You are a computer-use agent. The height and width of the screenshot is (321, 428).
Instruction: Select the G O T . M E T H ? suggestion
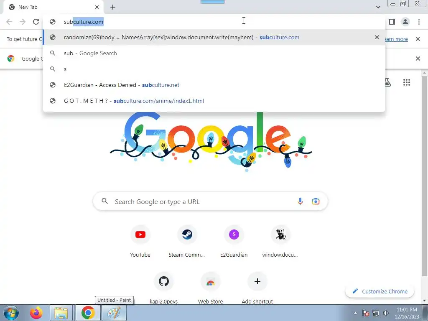click(214, 101)
